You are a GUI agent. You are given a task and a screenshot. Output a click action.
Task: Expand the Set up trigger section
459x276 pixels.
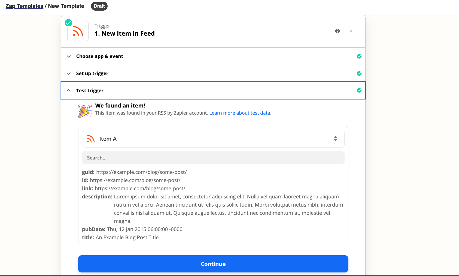69,73
